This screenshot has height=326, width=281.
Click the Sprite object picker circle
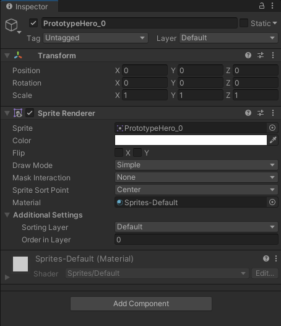point(272,128)
